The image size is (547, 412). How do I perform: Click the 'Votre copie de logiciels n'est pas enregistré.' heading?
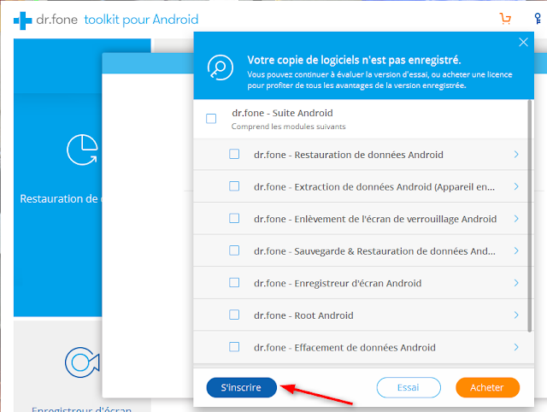pos(354,60)
